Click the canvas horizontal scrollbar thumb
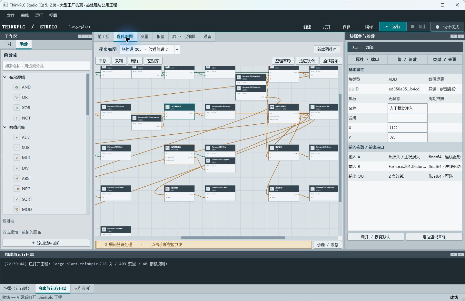The image size is (465, 301). (233, 238)
